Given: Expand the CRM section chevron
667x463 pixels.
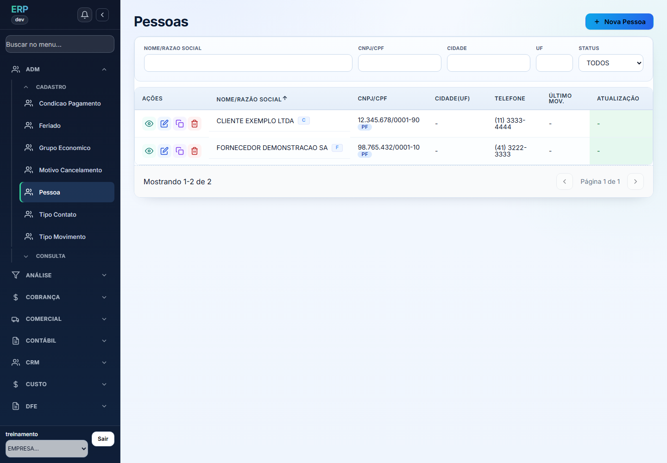Looking at the screenshot, I should [x=104, y=363].
